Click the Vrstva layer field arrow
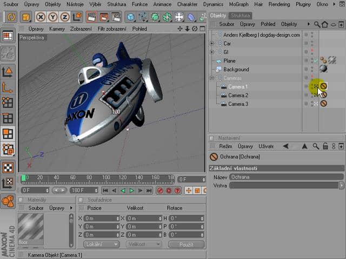The image size is (346, 259). coord(341,186)
